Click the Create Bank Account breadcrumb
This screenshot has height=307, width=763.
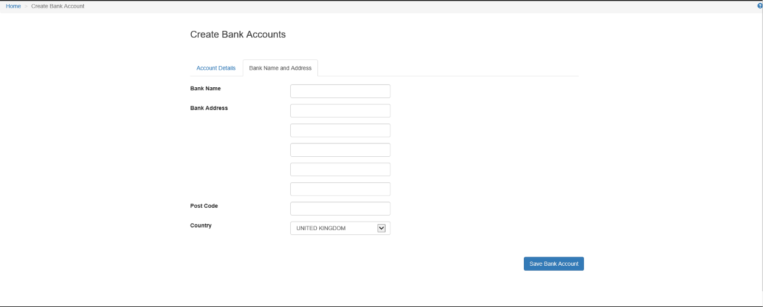coord(58,6)
